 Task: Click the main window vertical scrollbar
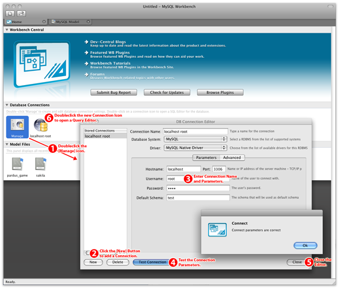[x=334, y=152]
